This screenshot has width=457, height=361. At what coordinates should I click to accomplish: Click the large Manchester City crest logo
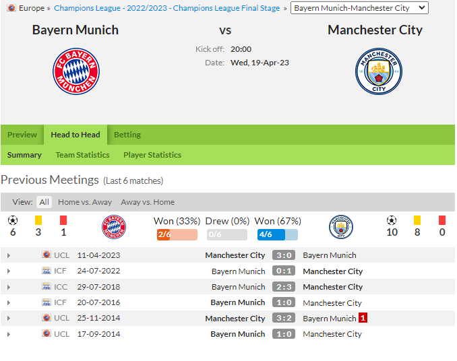point(379,71)
